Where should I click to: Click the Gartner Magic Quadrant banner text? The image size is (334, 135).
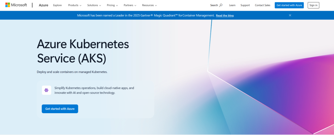(146, 16)
